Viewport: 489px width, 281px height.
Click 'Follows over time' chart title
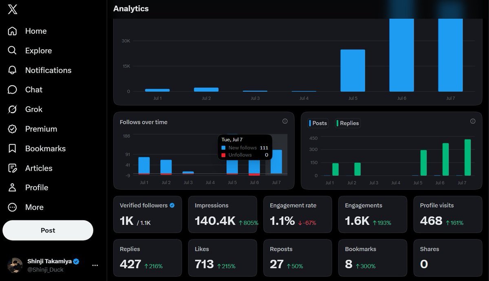[x=143, y=122]
